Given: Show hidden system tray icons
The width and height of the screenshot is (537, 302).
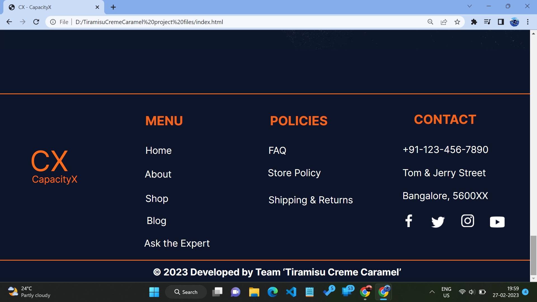Looking at the screenshot, I should click(432, 292).
